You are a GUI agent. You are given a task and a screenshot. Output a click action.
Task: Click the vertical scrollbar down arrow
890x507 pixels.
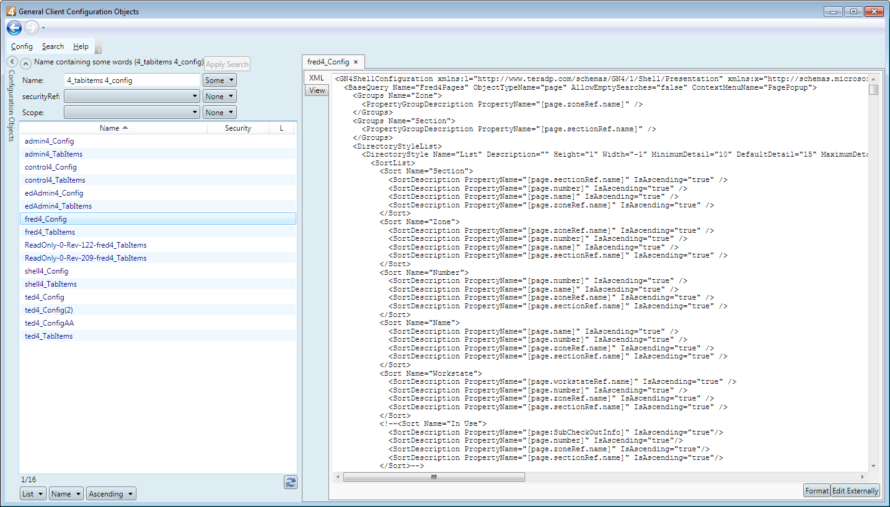873,466
